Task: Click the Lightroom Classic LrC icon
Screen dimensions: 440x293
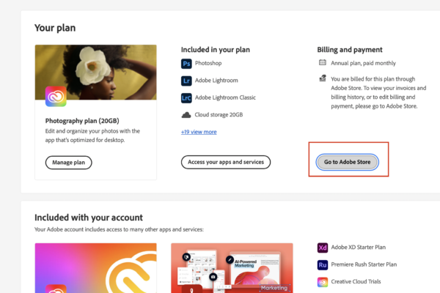Action: pos(186,98)
